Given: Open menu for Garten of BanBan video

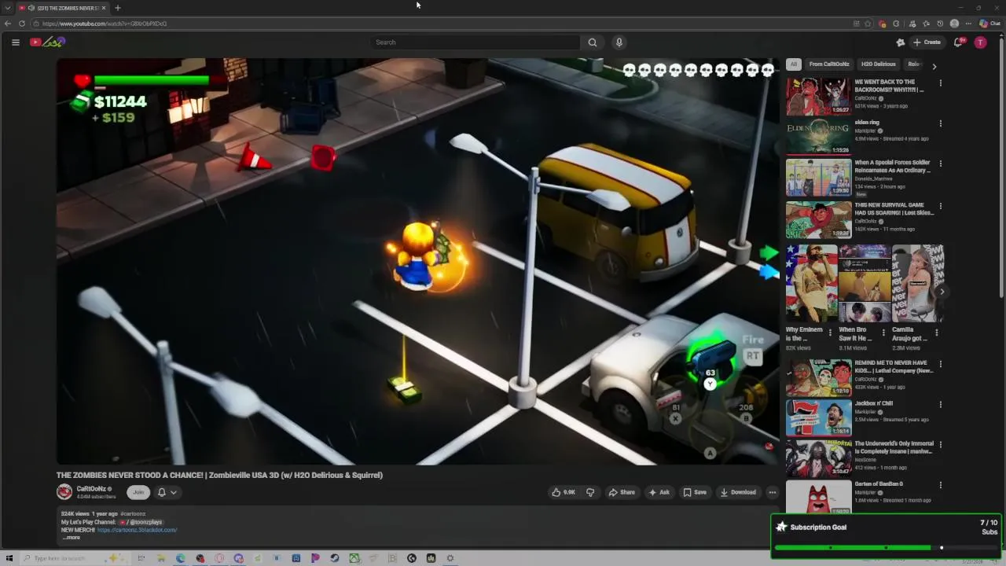Looking at the screenshot, I should pyautogui.click(x=940, y=485).
